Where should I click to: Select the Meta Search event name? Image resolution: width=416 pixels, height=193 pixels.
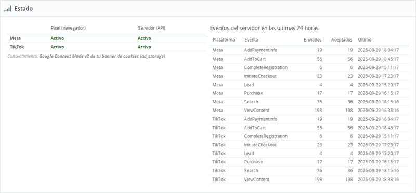[251, 102]
